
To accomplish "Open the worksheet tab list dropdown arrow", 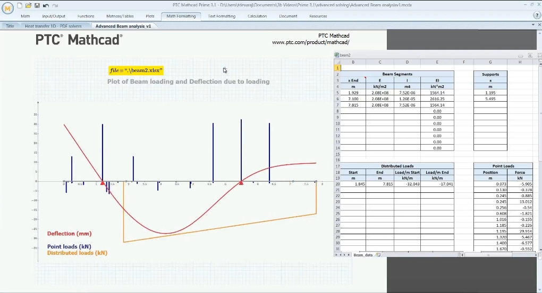I will (x=533, y=25).
